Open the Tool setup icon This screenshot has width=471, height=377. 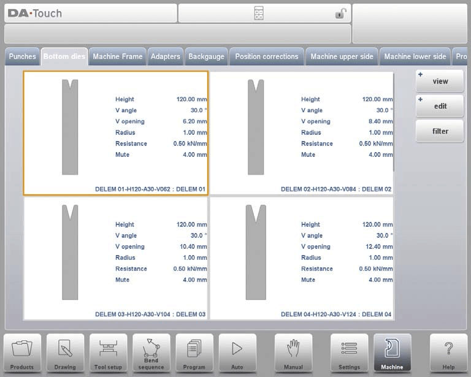(x=108, y=353)
